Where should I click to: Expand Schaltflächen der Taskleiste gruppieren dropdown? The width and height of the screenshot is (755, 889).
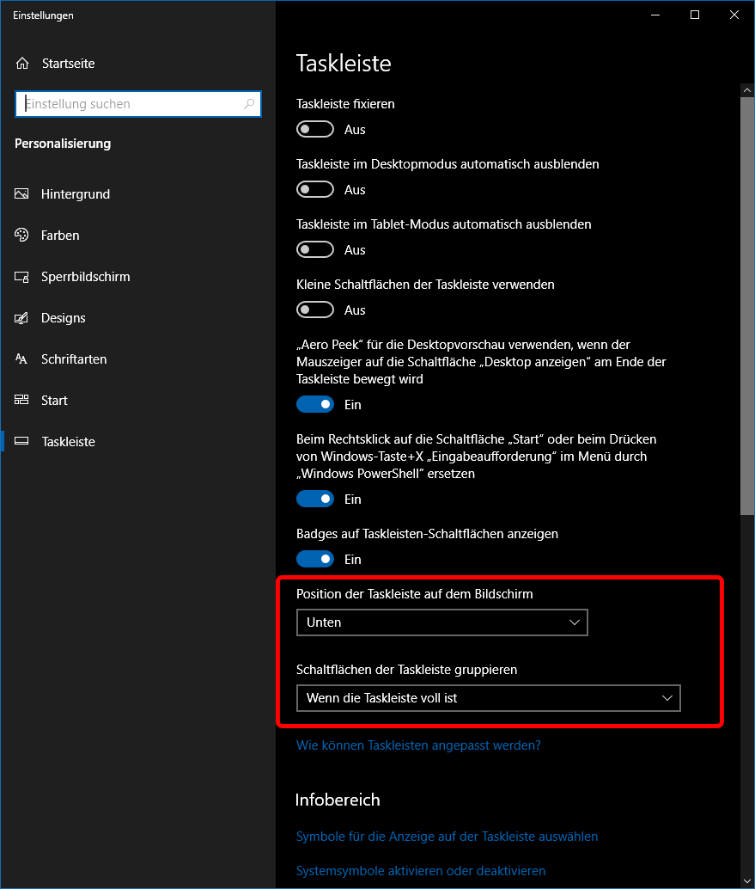click(x=488, y=698)
